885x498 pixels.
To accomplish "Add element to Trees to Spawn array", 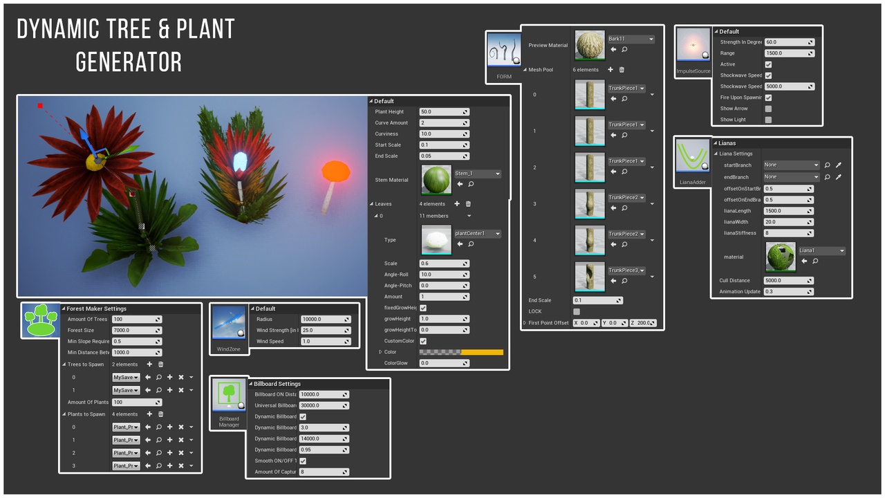I will (149, 365).
